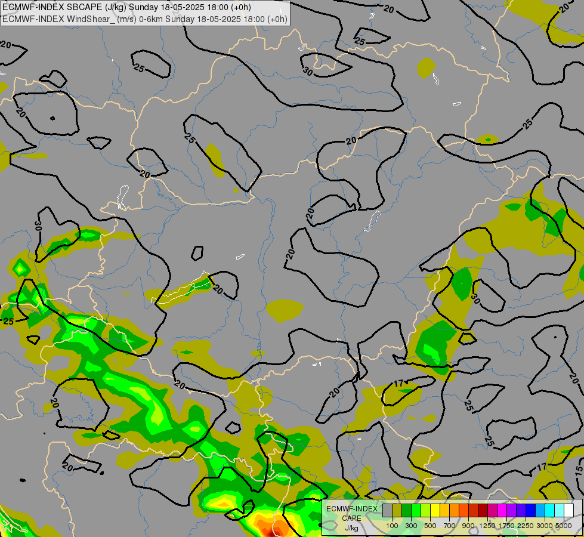584x537 pixels.
Task: Click the orange swatch above 700 tick
Action: point(455,510)
